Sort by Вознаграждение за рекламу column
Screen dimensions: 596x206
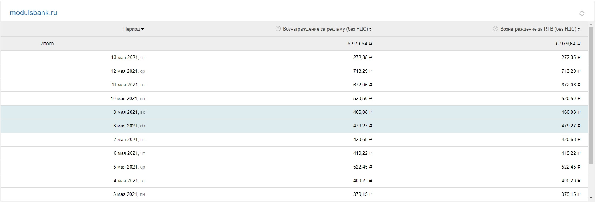(x=327, y=29)
